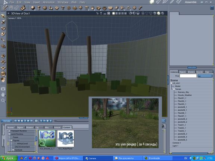Viewport: 215px width, 161px height.
Task: Select the bone tool in top toolbar
Action: [x=140, y=8]
